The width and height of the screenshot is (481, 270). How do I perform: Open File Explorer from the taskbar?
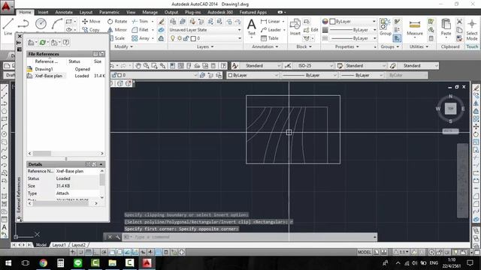(x=112, y=263)
